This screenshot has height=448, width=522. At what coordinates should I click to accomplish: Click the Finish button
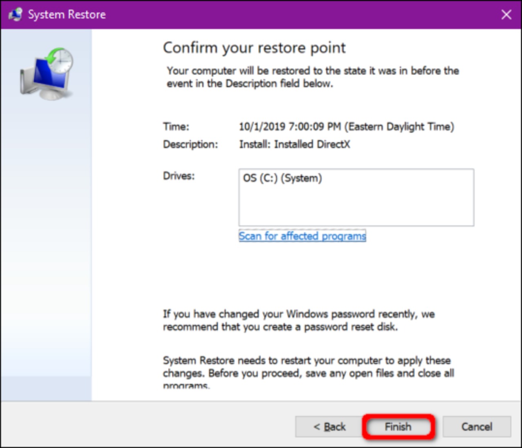tap(398, 427)
